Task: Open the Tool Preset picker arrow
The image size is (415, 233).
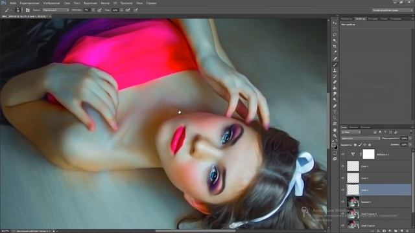Action: pyautogui.click(x=12, y=10)
